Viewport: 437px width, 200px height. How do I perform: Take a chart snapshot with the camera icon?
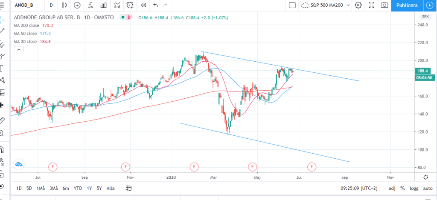pyautogui.click(x=385, y=5)
